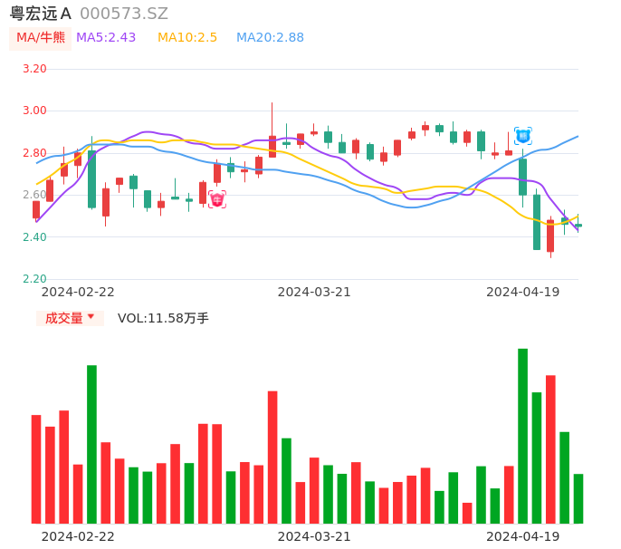Viewport: 621px width, 549px height.
Task: Click the 3.00 price axis label
Action: (x=33, y=111)
